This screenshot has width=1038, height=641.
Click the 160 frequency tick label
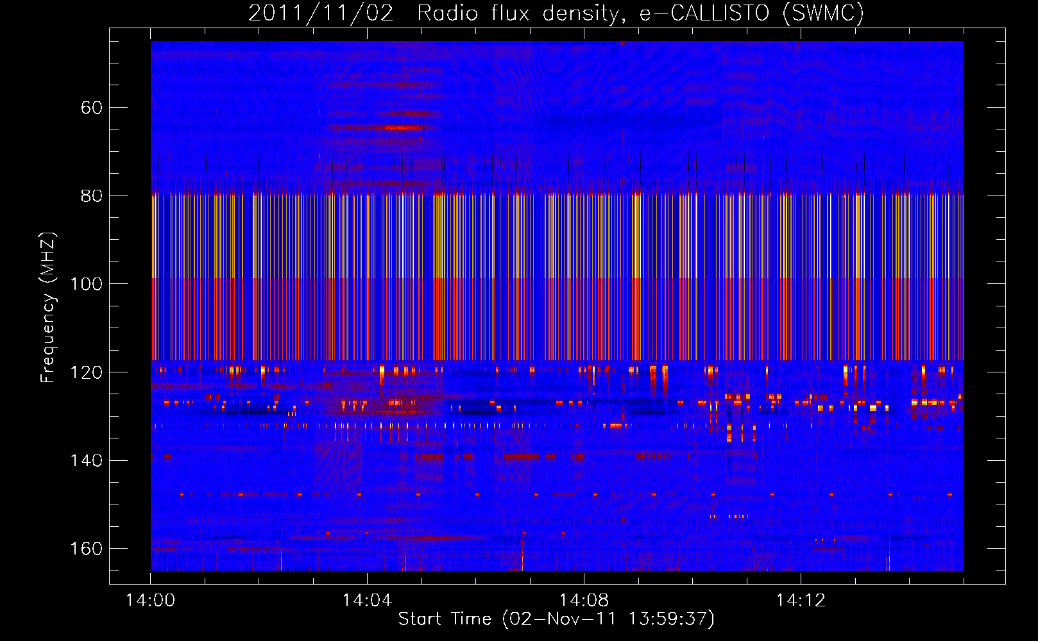[86, 549]
